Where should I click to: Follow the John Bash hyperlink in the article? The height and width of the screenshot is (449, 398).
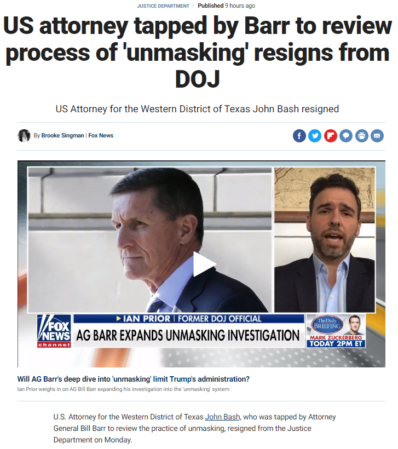(222, 417)
